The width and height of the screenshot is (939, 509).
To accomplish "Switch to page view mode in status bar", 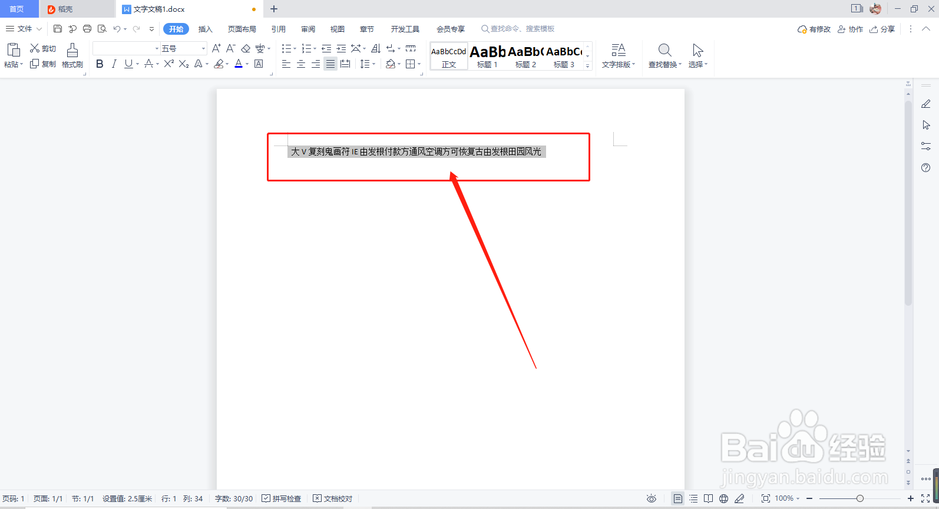I will pos(678,498).
